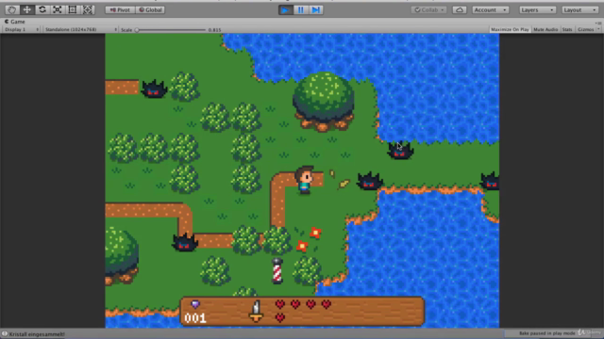This screenshot has width=604, height=339.
Task: Toggle Mute Audio
Action: tap(545, 29)
